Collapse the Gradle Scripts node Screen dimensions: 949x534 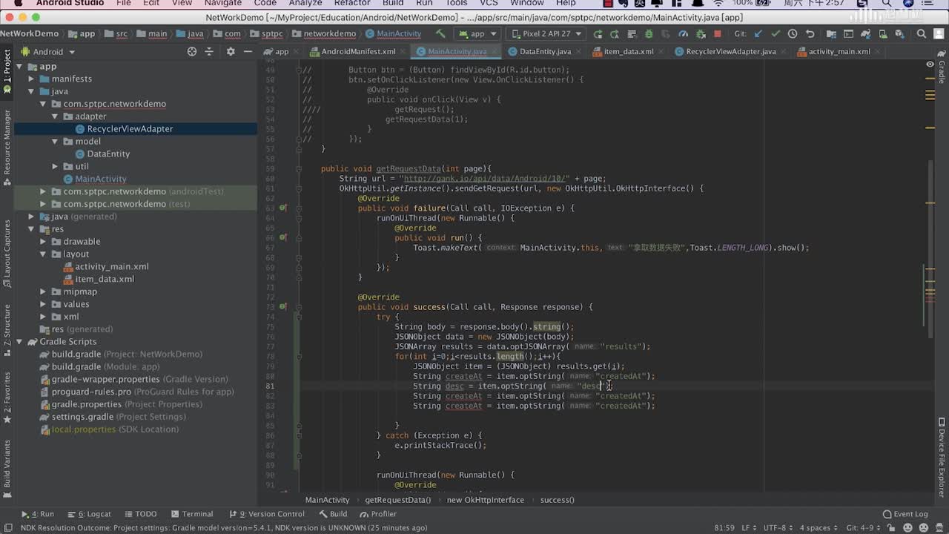[19, 342]
